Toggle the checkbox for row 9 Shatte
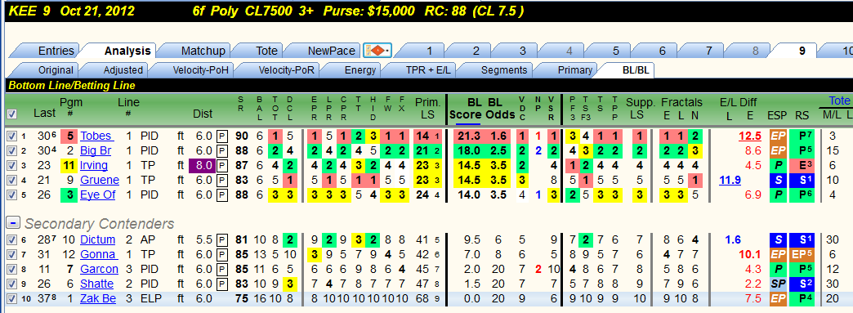The height and width of the screenshot is (313, 853). [11, 284]
